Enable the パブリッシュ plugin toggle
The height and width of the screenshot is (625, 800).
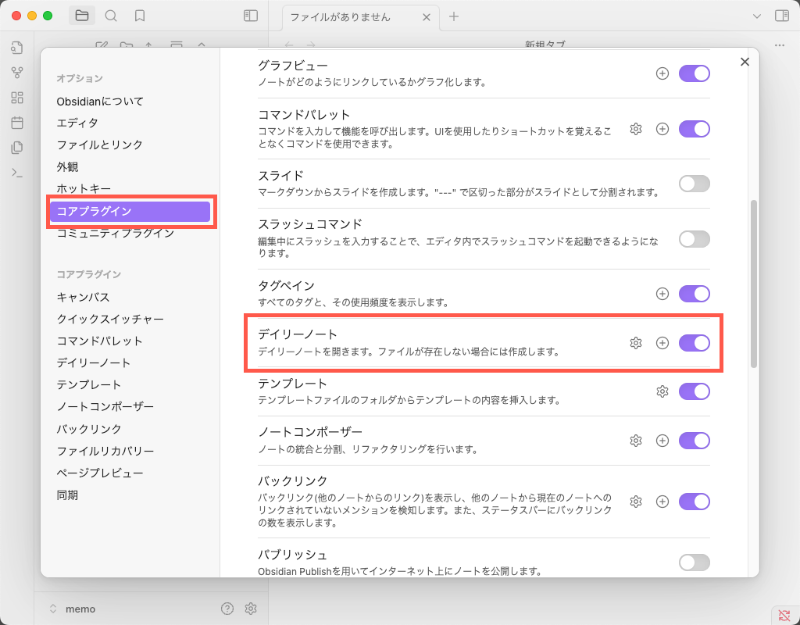coord(695,562)
